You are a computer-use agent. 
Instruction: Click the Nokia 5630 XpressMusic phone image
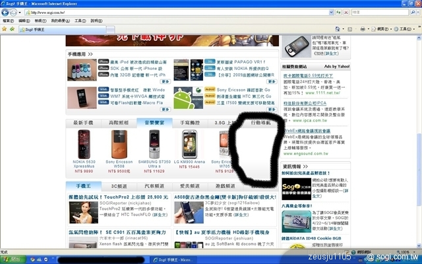coord(84,144)
